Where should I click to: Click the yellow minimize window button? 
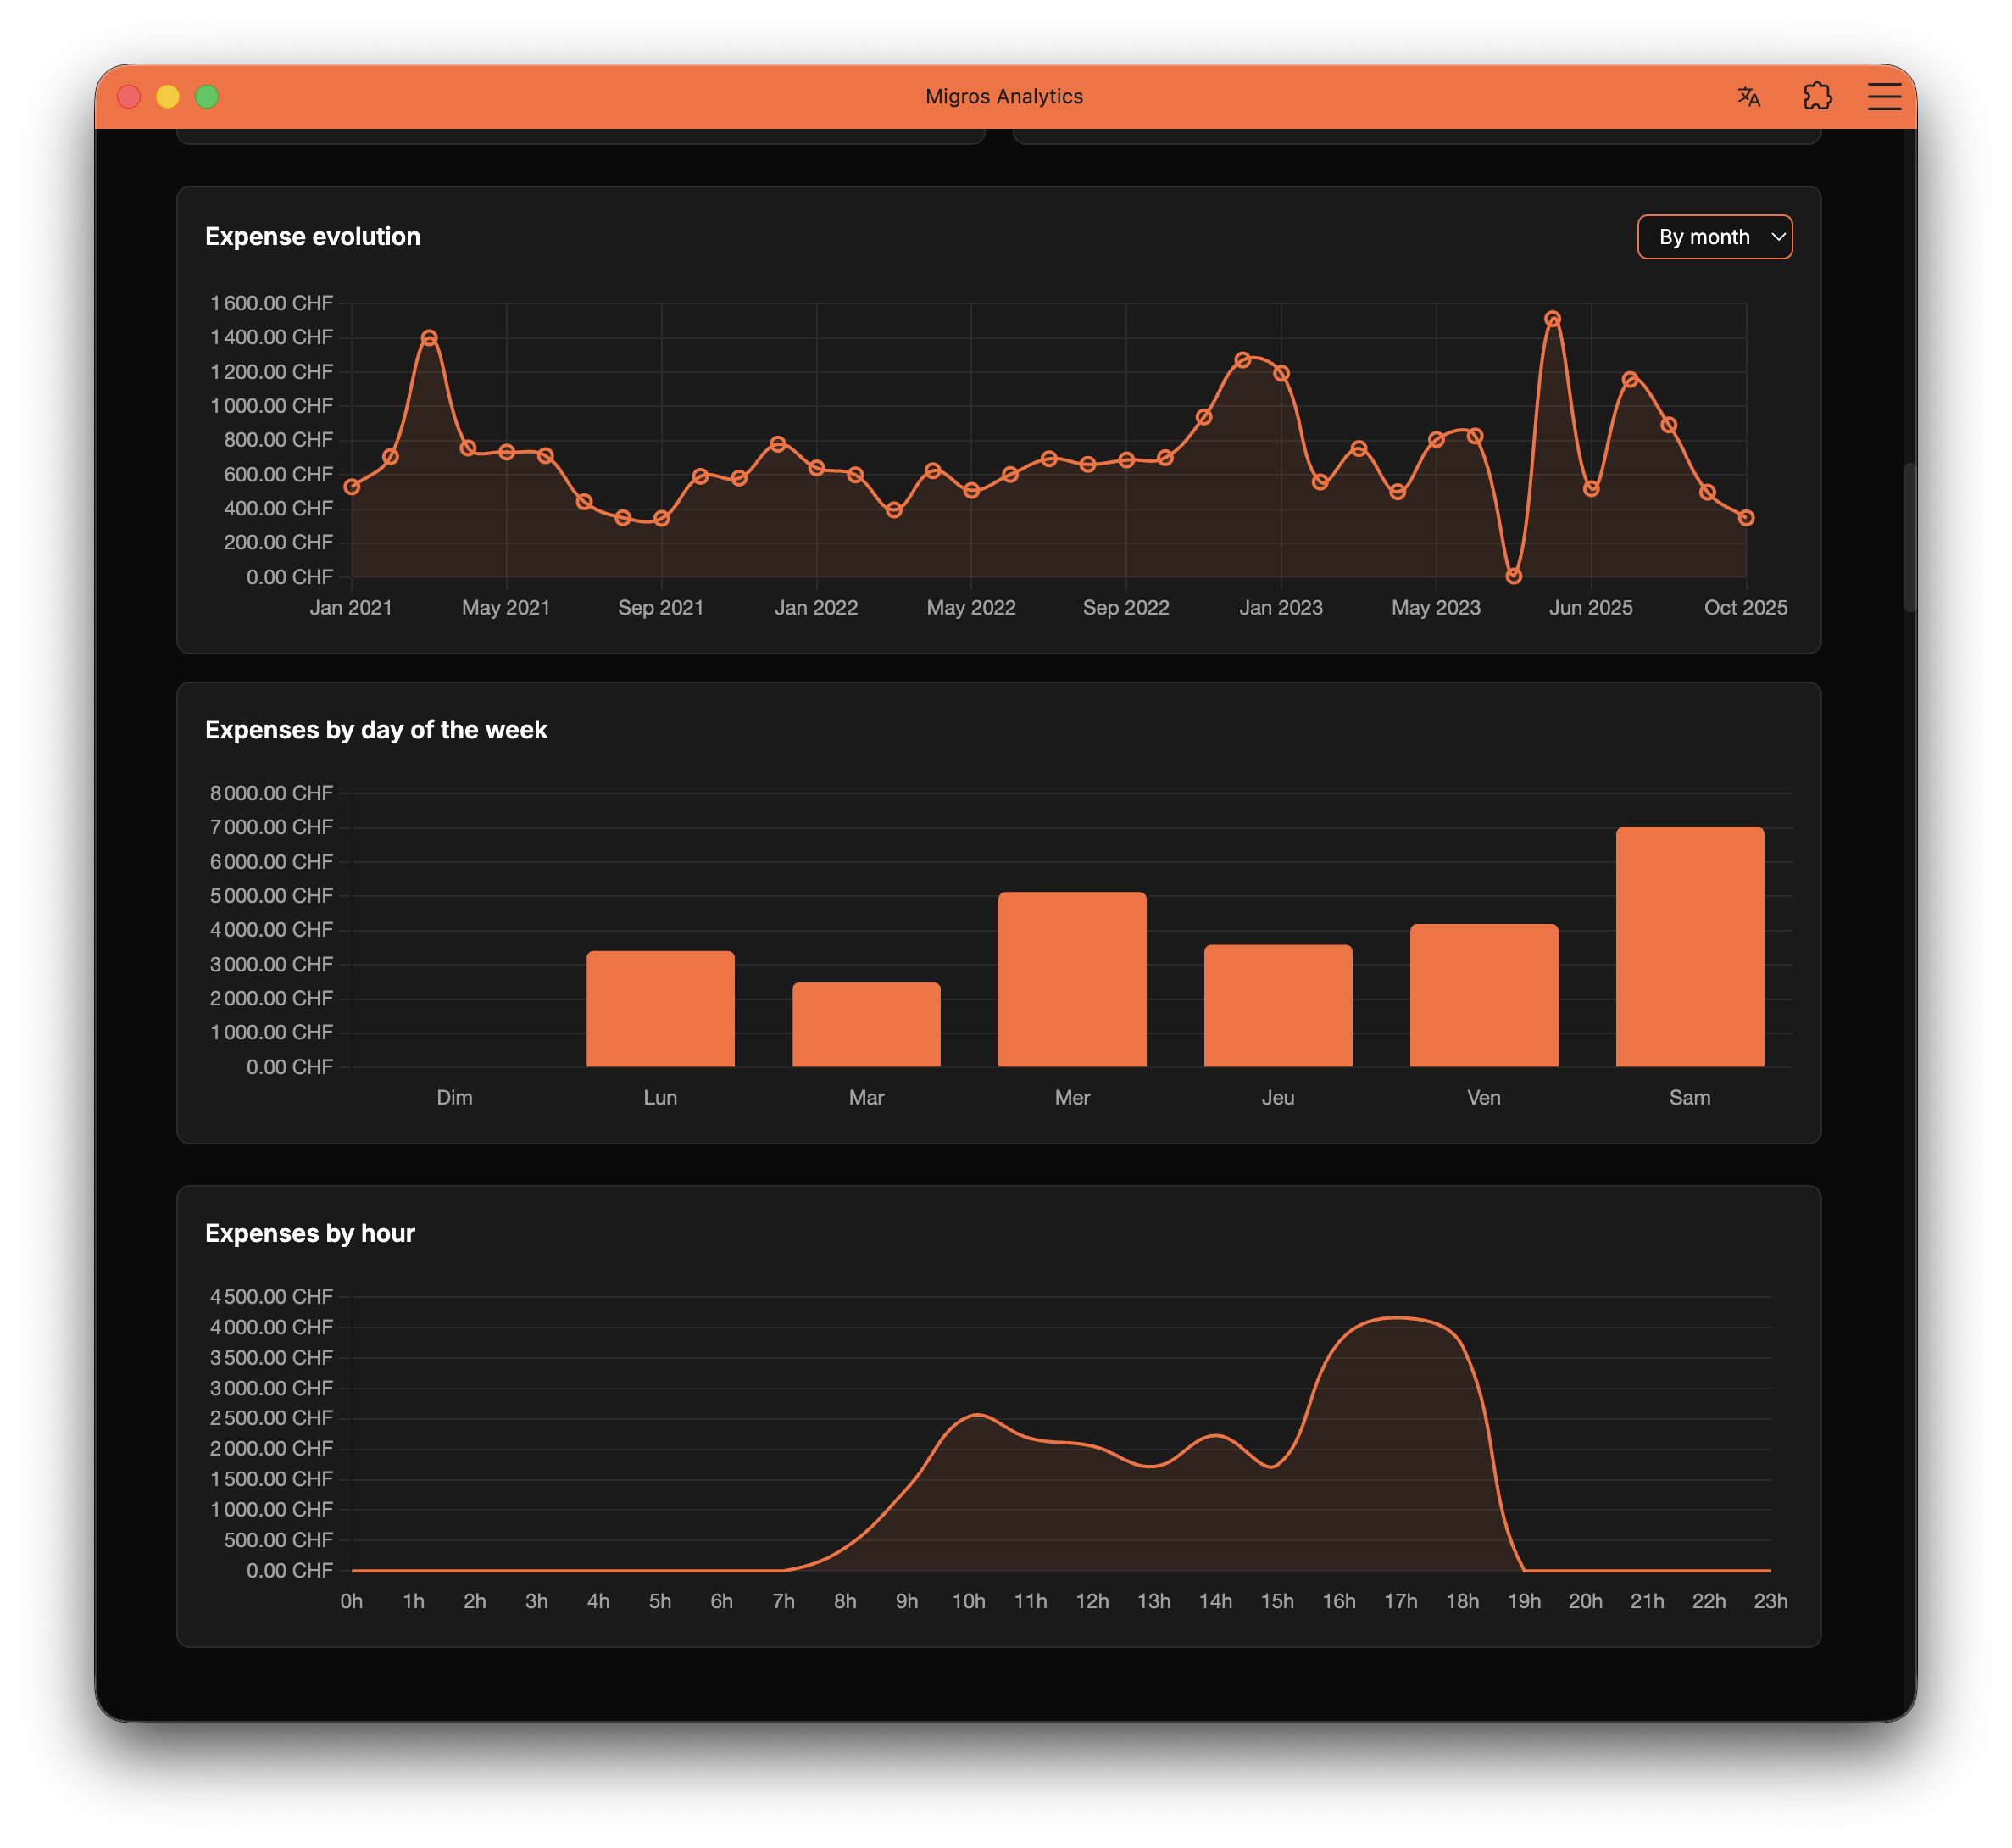168,96
